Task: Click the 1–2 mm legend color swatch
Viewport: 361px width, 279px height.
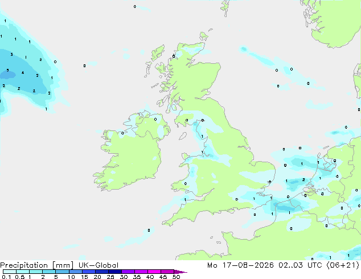Action: tap(36, 272)
